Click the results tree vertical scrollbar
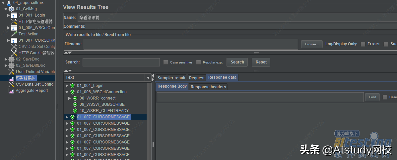The height and width of the screenshot is (160, 397). [x=149, y=121]
